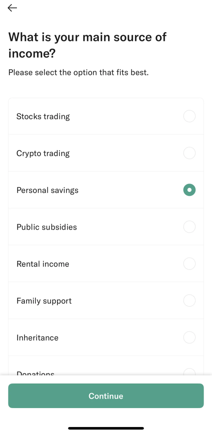The image size is (212, 433).
Task: Click the green Continue button
Action: (106, 396)
